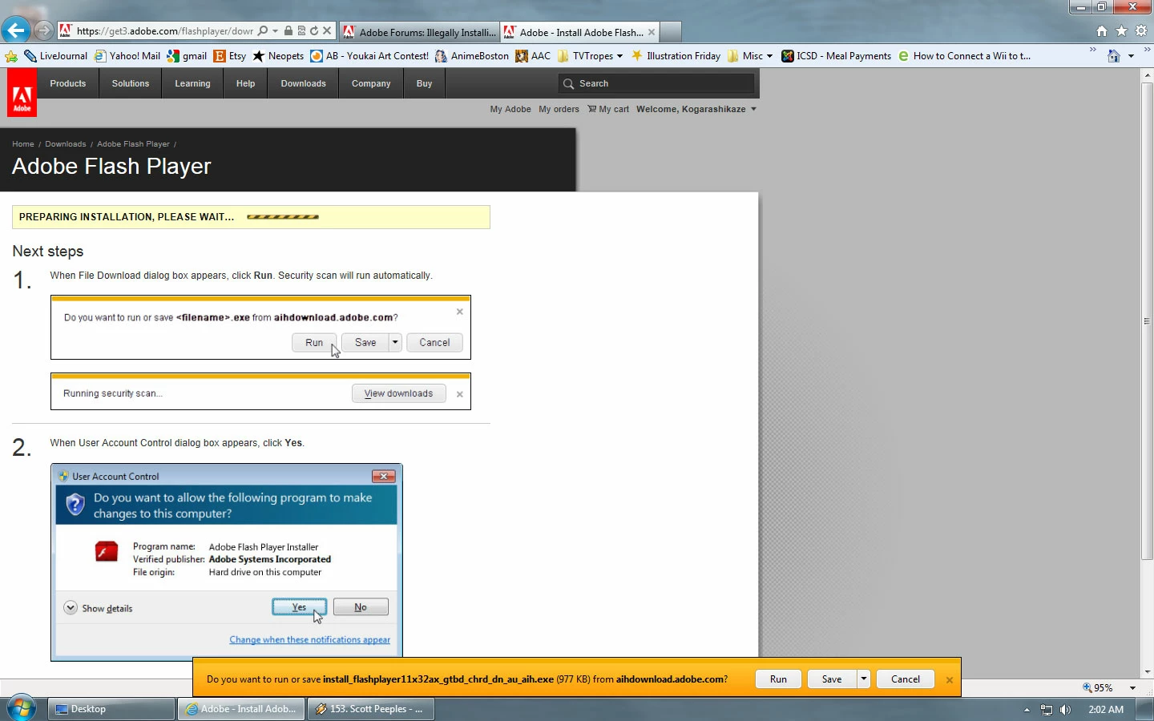This screenshot has height=721, width=1154.
Task: Open the Neopets bookmark
Action: pos(278,56)
